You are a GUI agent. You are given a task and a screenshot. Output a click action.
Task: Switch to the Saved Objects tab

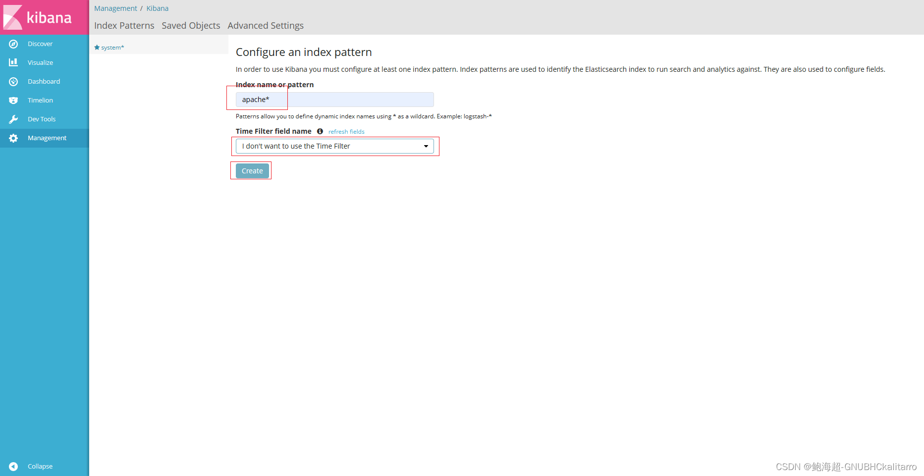[x=191, y=26]
